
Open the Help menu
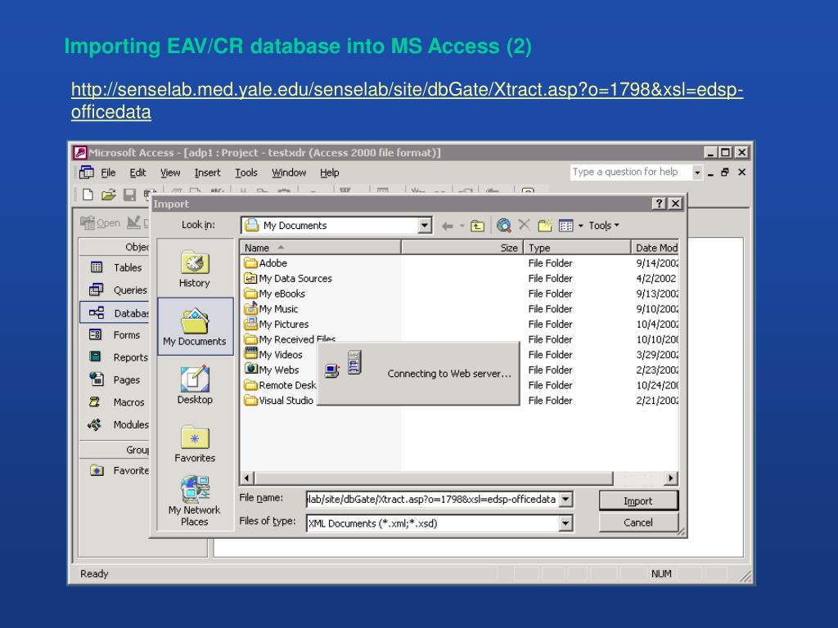[x=330, y=173]
